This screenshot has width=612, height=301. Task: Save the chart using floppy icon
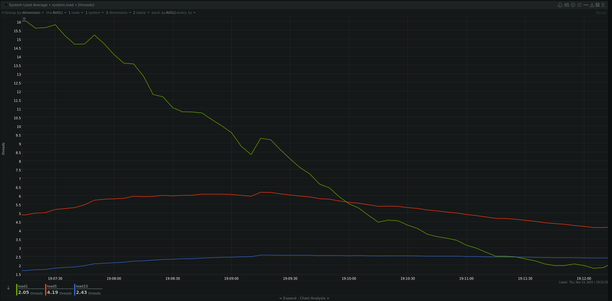click(x=598, y=5)
